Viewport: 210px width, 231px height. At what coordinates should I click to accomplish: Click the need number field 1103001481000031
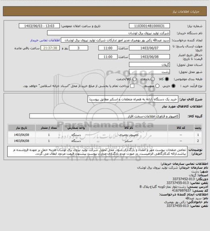[149, 26]
